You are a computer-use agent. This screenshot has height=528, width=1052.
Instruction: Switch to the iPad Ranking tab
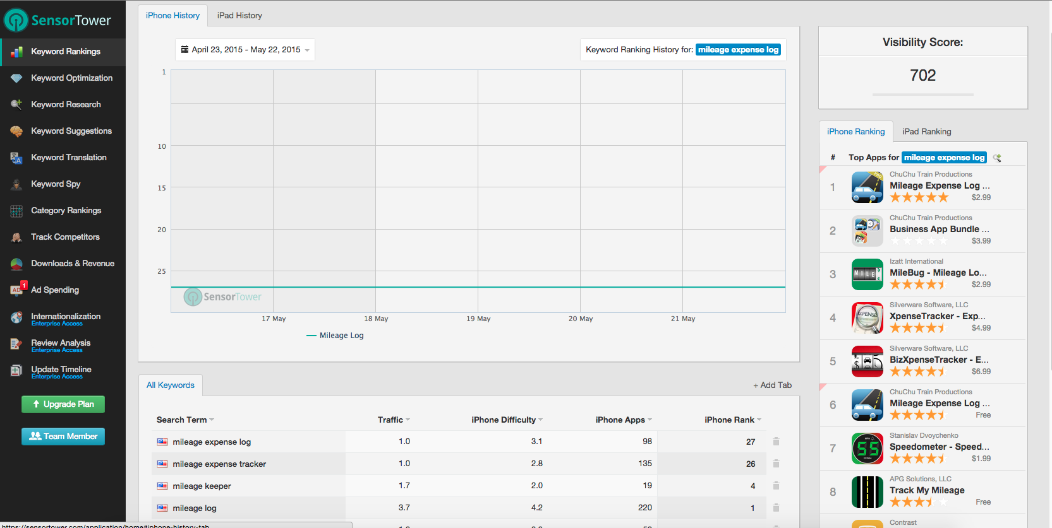(x=926, y=132)
